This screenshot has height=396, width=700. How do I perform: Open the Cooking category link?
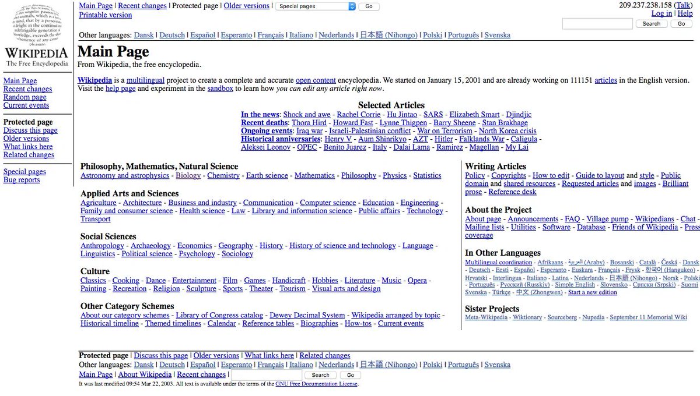[126, 281]
